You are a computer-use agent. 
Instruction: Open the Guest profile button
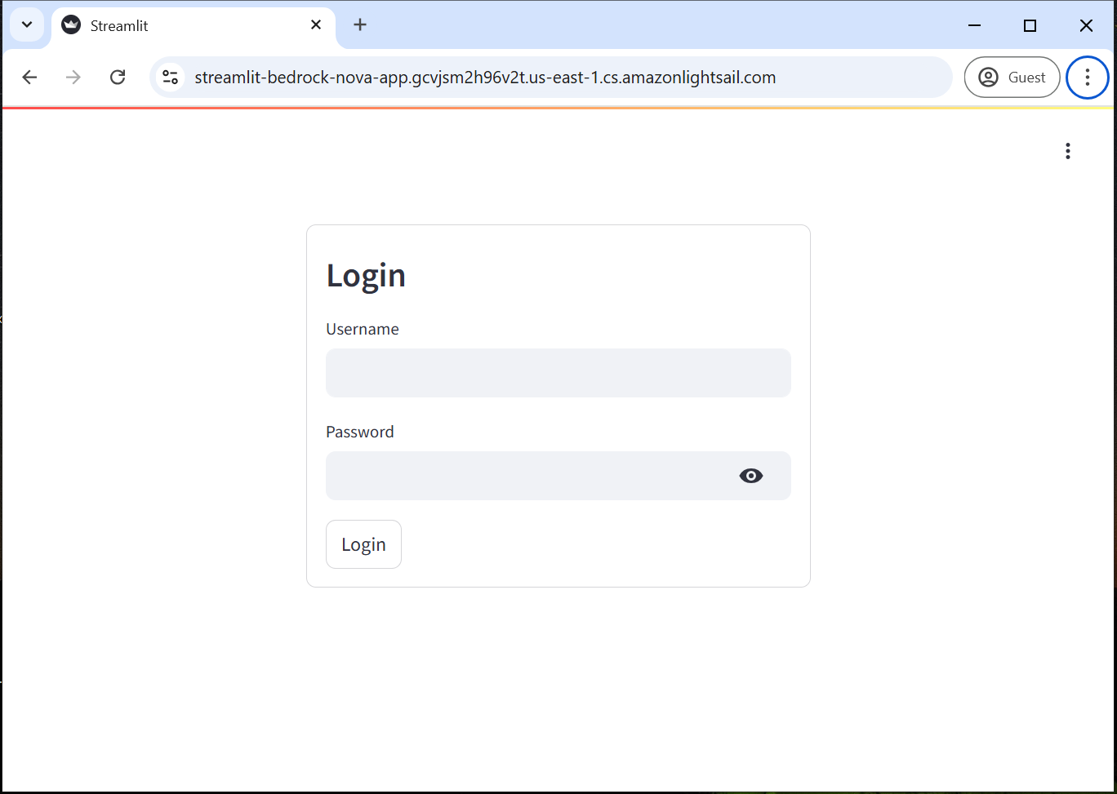pos(1012,78)
